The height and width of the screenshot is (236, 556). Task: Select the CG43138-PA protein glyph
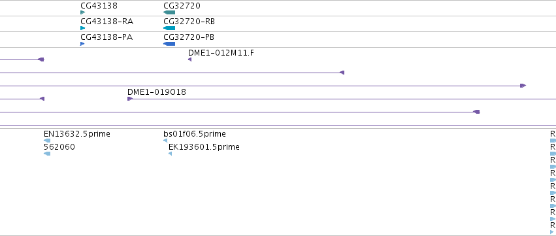click(x=82, y=44)
